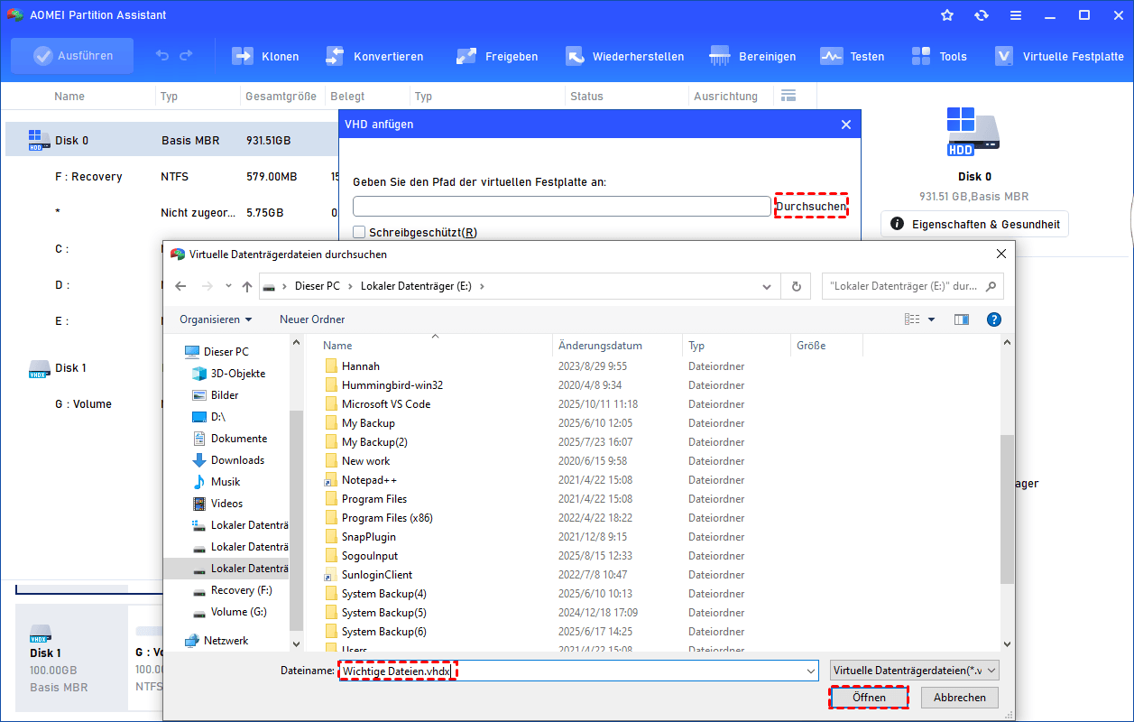The width and height of the screenshot is (1134, 722).
Task: Select F : Recovery partition row
Action: click(x=171, y=177)
